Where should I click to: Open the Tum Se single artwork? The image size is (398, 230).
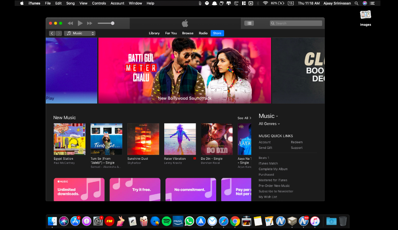click(106, 139)
